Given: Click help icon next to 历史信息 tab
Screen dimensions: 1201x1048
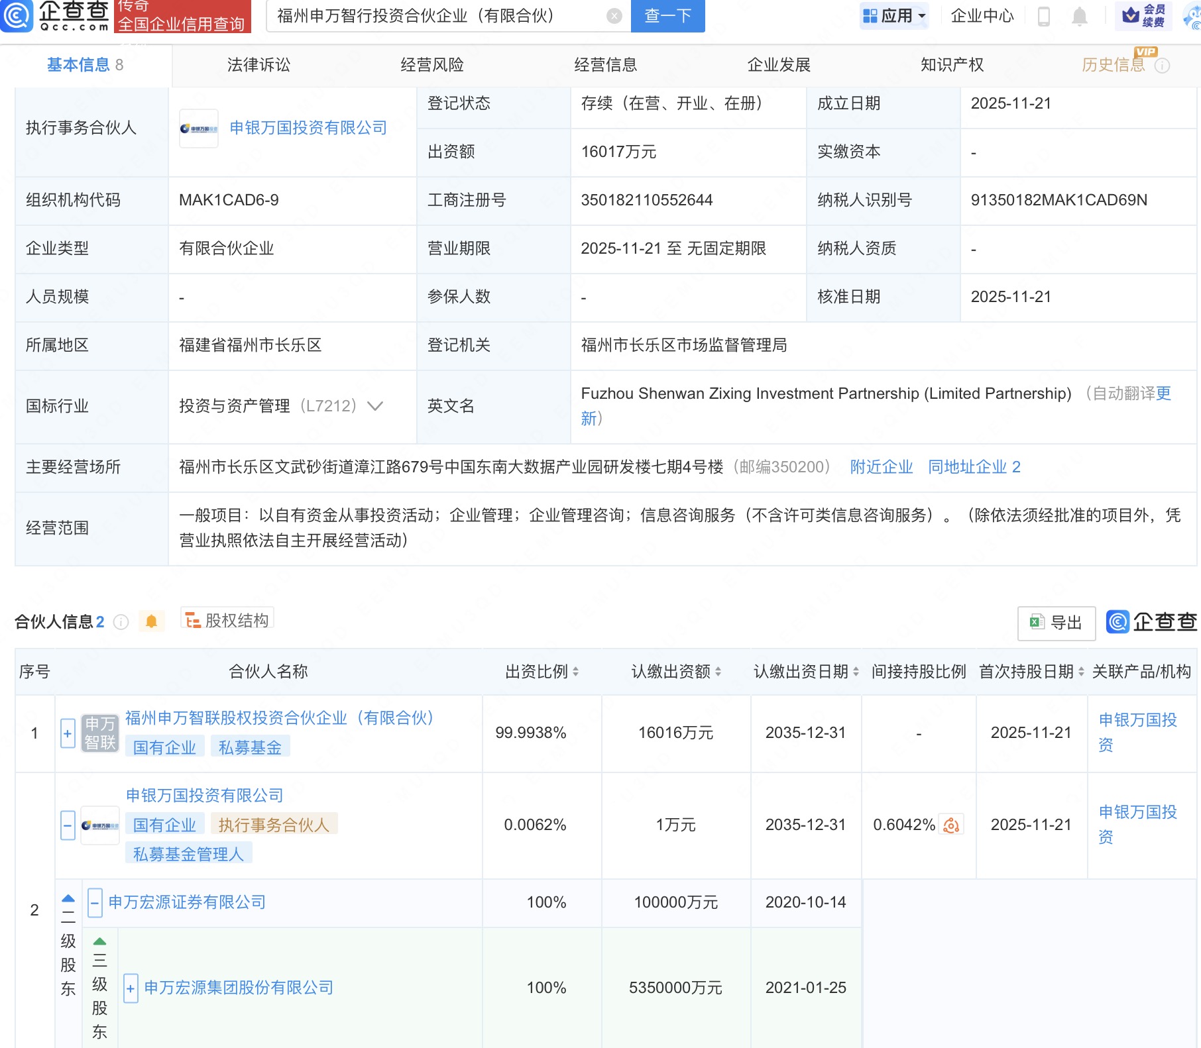Looking at the screenshot, I should click(1162, 66).
